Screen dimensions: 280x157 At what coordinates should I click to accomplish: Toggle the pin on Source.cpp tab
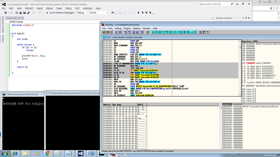pyautogui.click(x=19, y=18)
